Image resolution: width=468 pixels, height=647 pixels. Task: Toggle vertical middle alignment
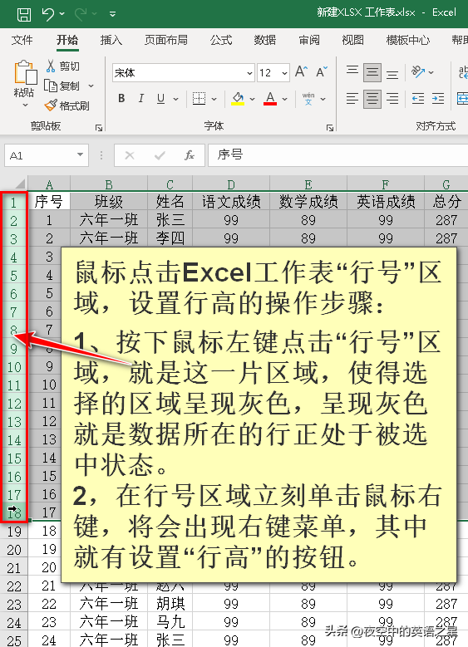coord(372,72)
